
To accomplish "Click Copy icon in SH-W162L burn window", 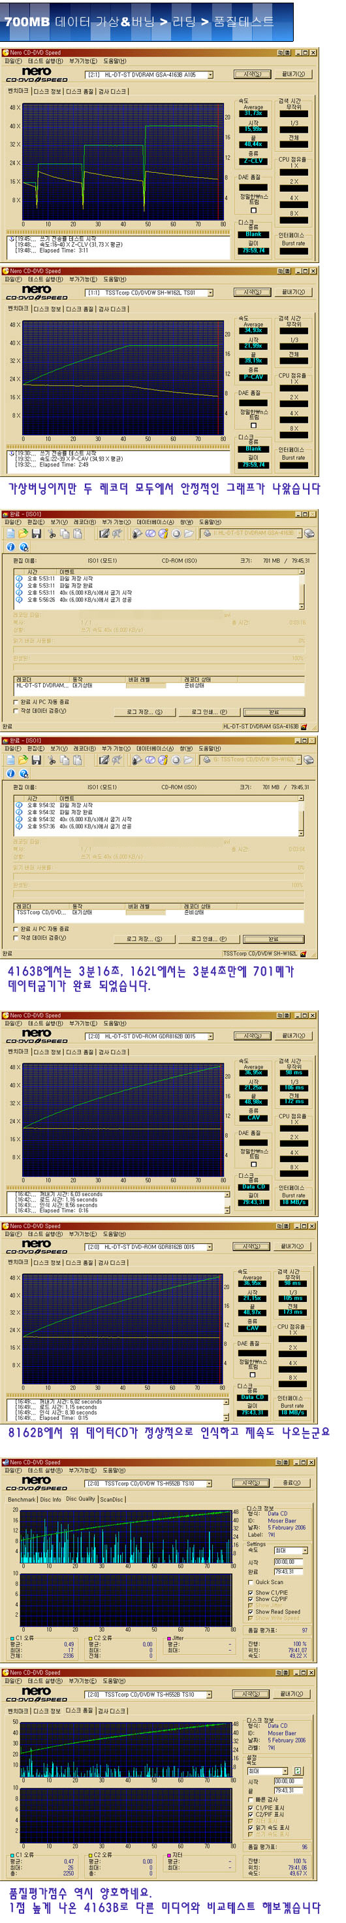I will (65, 760).
